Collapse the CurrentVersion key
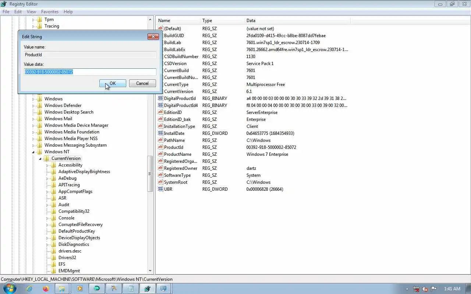Image resolution: width=471 pixels, height=294 pixels. click(x=40, y=158)
